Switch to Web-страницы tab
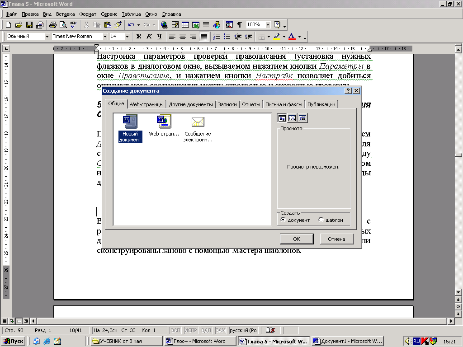463x347 pixels. pyautogui.click(x=146, y=104)
